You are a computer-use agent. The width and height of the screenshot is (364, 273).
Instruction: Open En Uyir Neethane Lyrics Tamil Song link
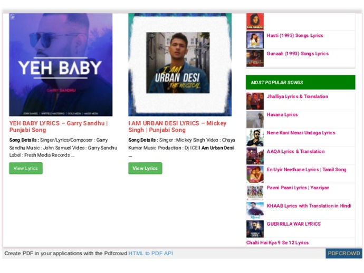[x=306, y=170]
